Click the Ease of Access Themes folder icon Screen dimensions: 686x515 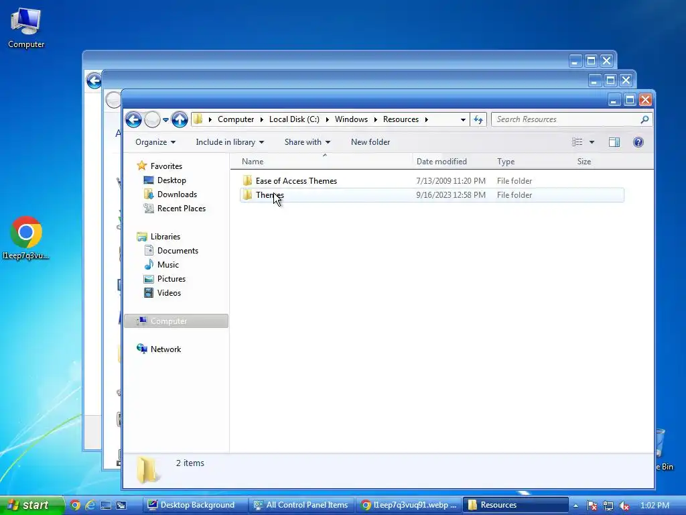248,180
